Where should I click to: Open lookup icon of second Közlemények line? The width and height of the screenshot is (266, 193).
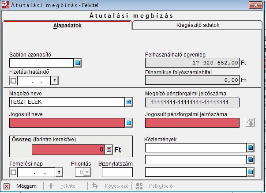pyautogui.click(x=251, y=159)
